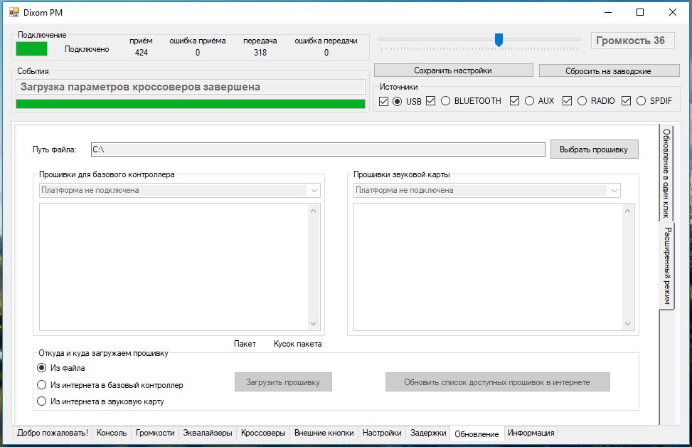Expand the 'Прошивки для базового контроллера' dropdown
The width and height of the screenshot is (692, 447).
pos(314,191)
